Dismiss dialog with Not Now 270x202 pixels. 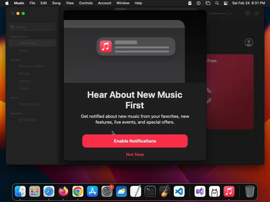[x=135, y=154]
